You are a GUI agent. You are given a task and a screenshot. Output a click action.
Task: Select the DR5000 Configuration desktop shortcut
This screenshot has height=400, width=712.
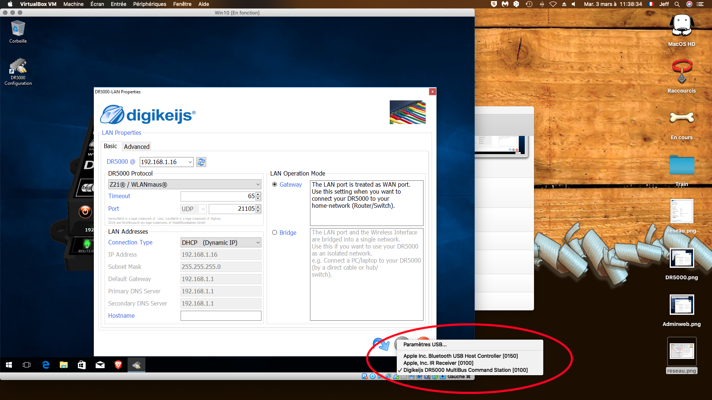pyautogui.click(x=18, y=72)
